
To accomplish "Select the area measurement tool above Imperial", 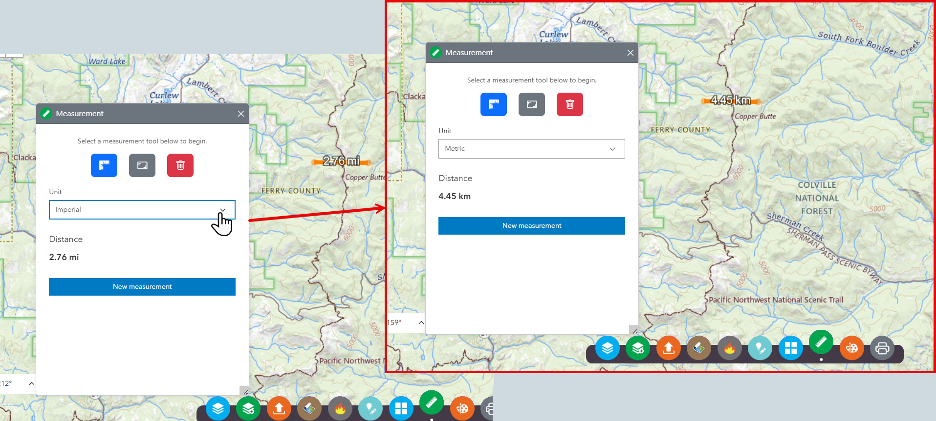I will pyautogui.click(x=142, y=165).
